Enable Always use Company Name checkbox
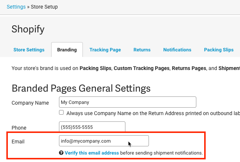240x162 pixels. 61,112
